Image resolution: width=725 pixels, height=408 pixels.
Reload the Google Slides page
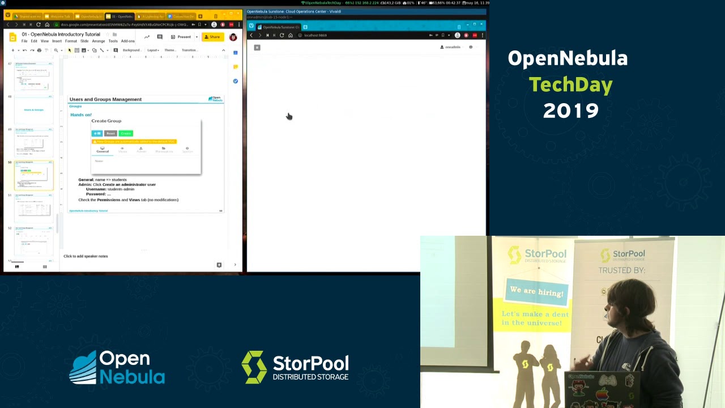pos(39,25)
